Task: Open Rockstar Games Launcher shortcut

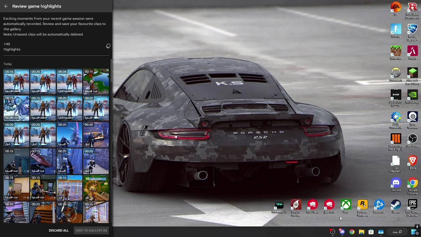Action: 362,208
